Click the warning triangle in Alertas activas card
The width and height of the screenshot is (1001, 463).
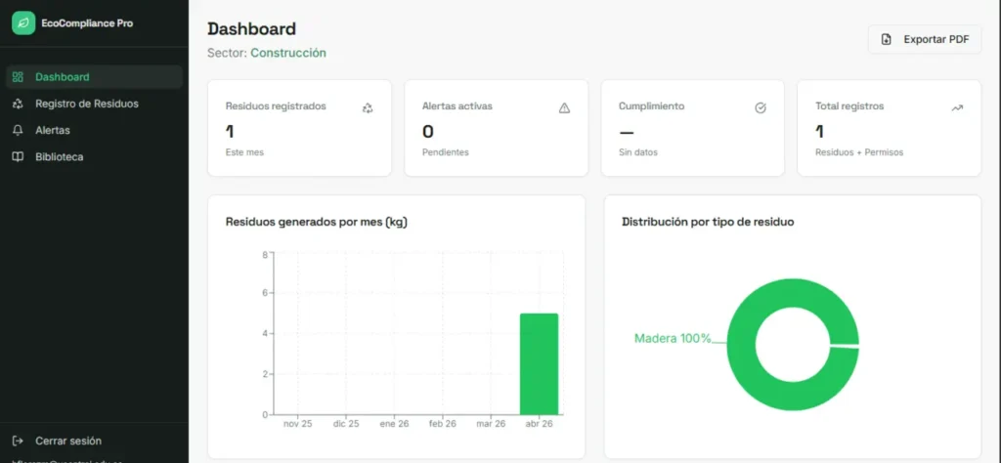(x=564, y=108)
